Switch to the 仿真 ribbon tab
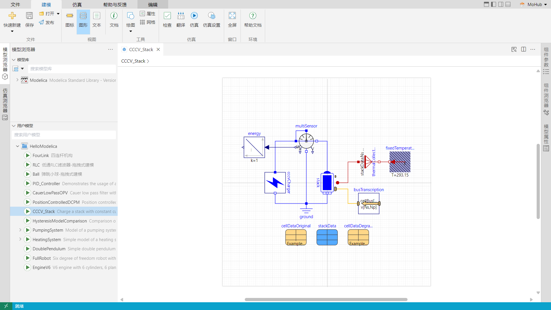The width and height of the screenshot is (551, 310). click(x=77, y=5)
